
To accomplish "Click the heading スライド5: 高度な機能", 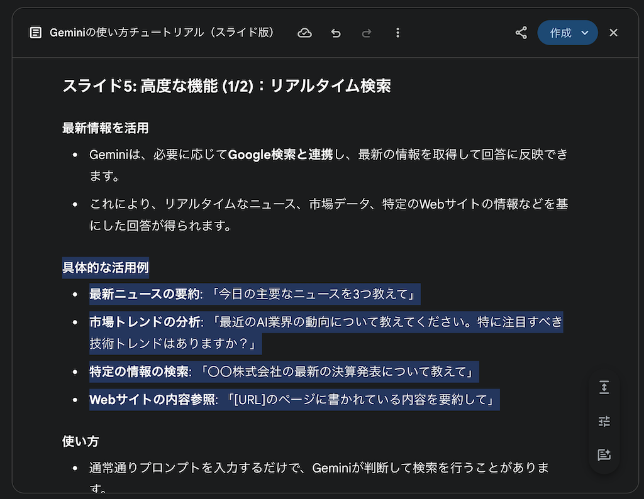I will click(x=226, y=86).
